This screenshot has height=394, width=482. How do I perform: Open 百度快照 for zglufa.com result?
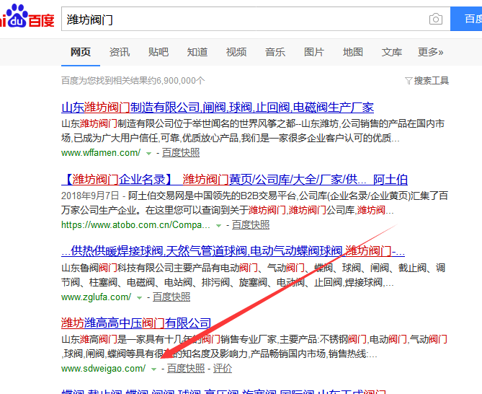pyautogui.click(x=171, y=297)
